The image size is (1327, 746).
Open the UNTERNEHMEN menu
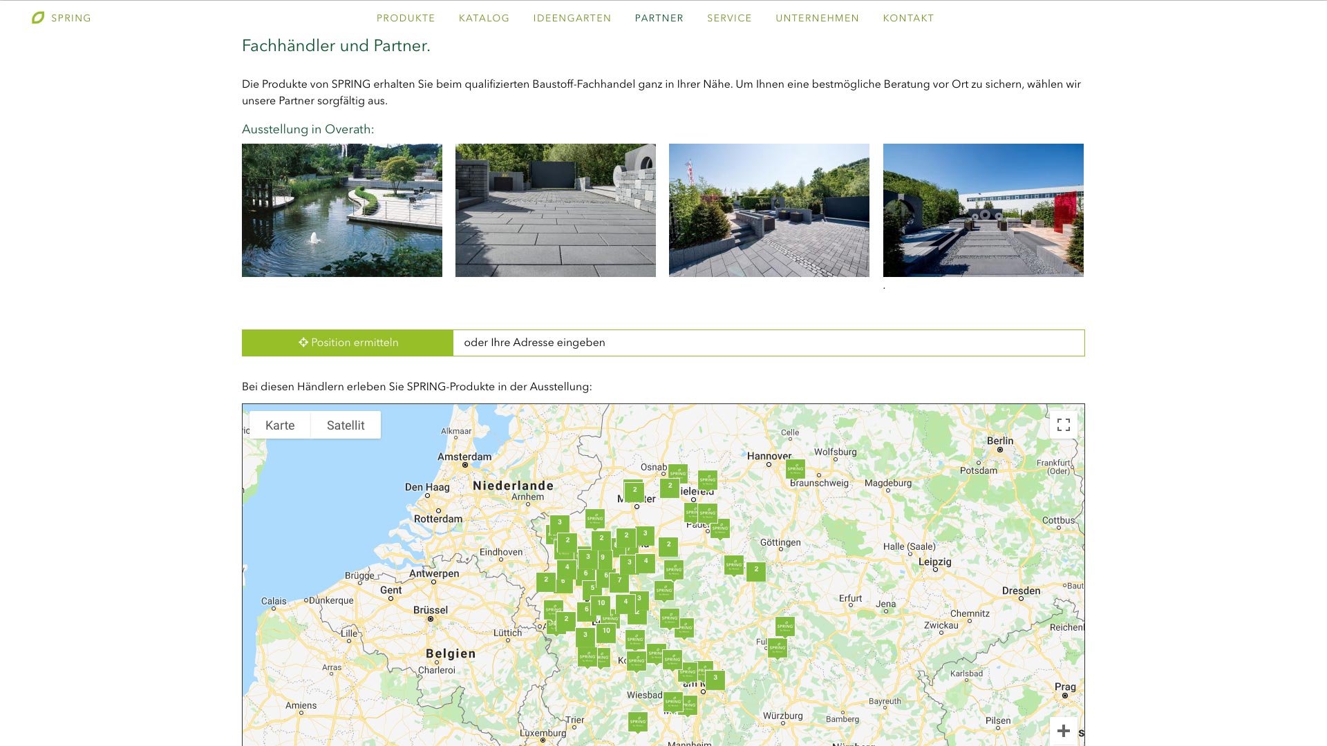point(817,19)
